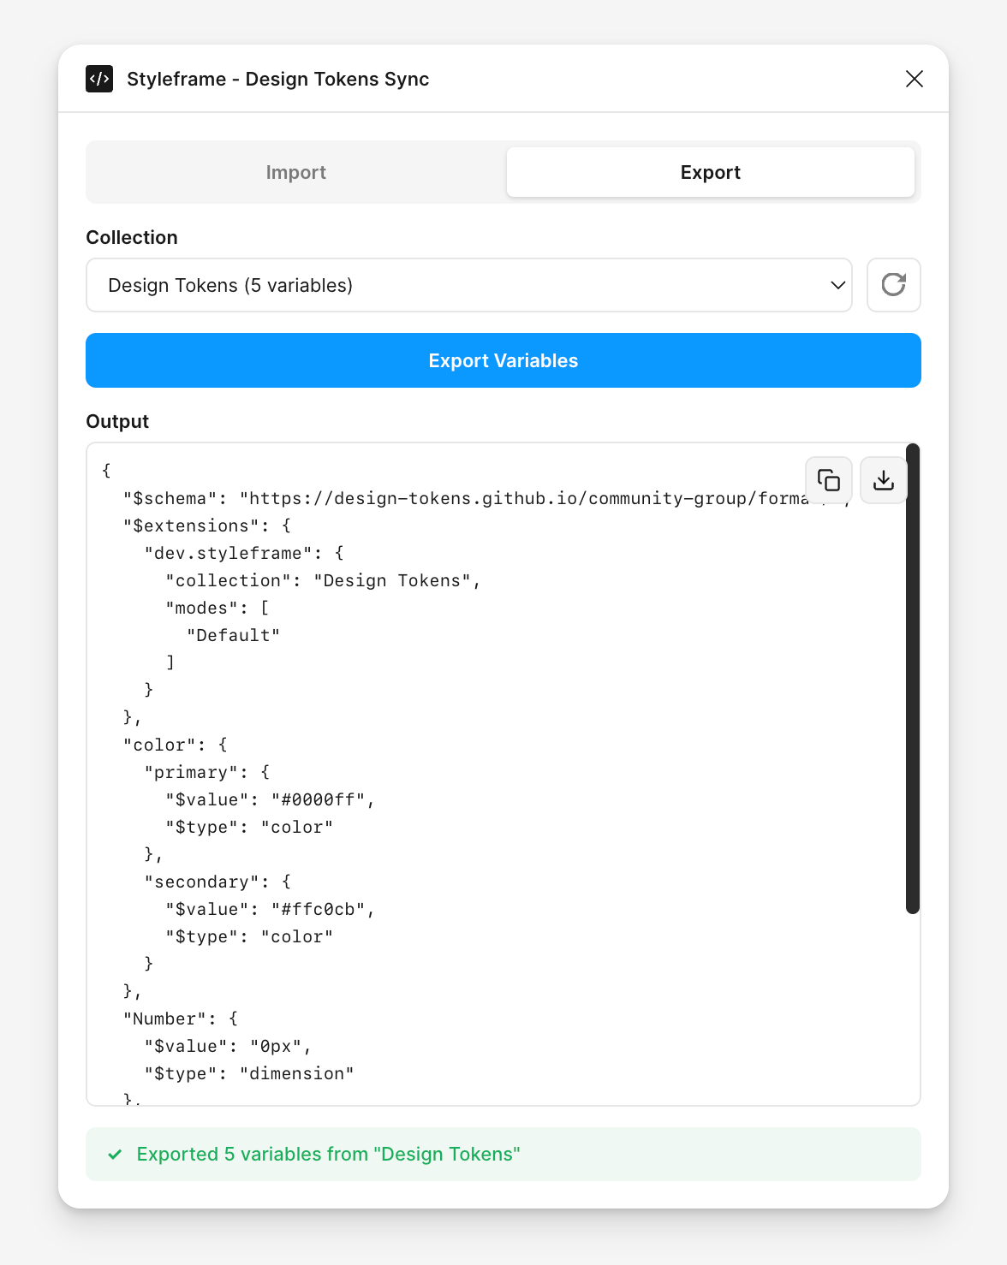The height and width of the screenshot is (1265, 1007).
Task: Enable Export mode in the segmented control
Action: 710,172
